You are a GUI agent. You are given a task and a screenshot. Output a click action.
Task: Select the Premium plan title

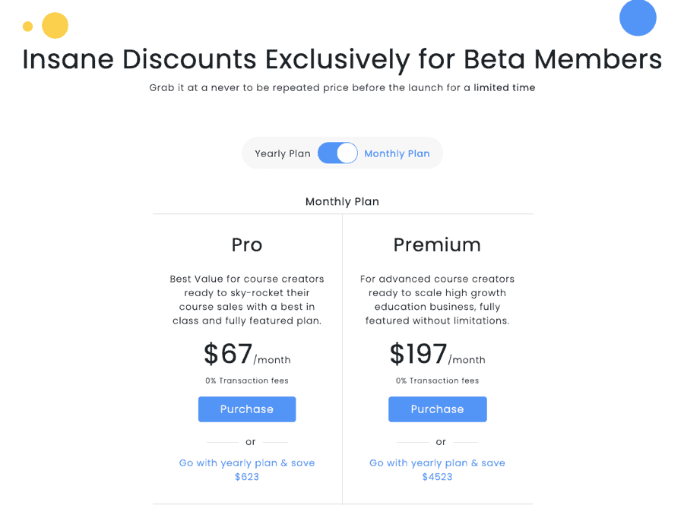click(437, 245)
